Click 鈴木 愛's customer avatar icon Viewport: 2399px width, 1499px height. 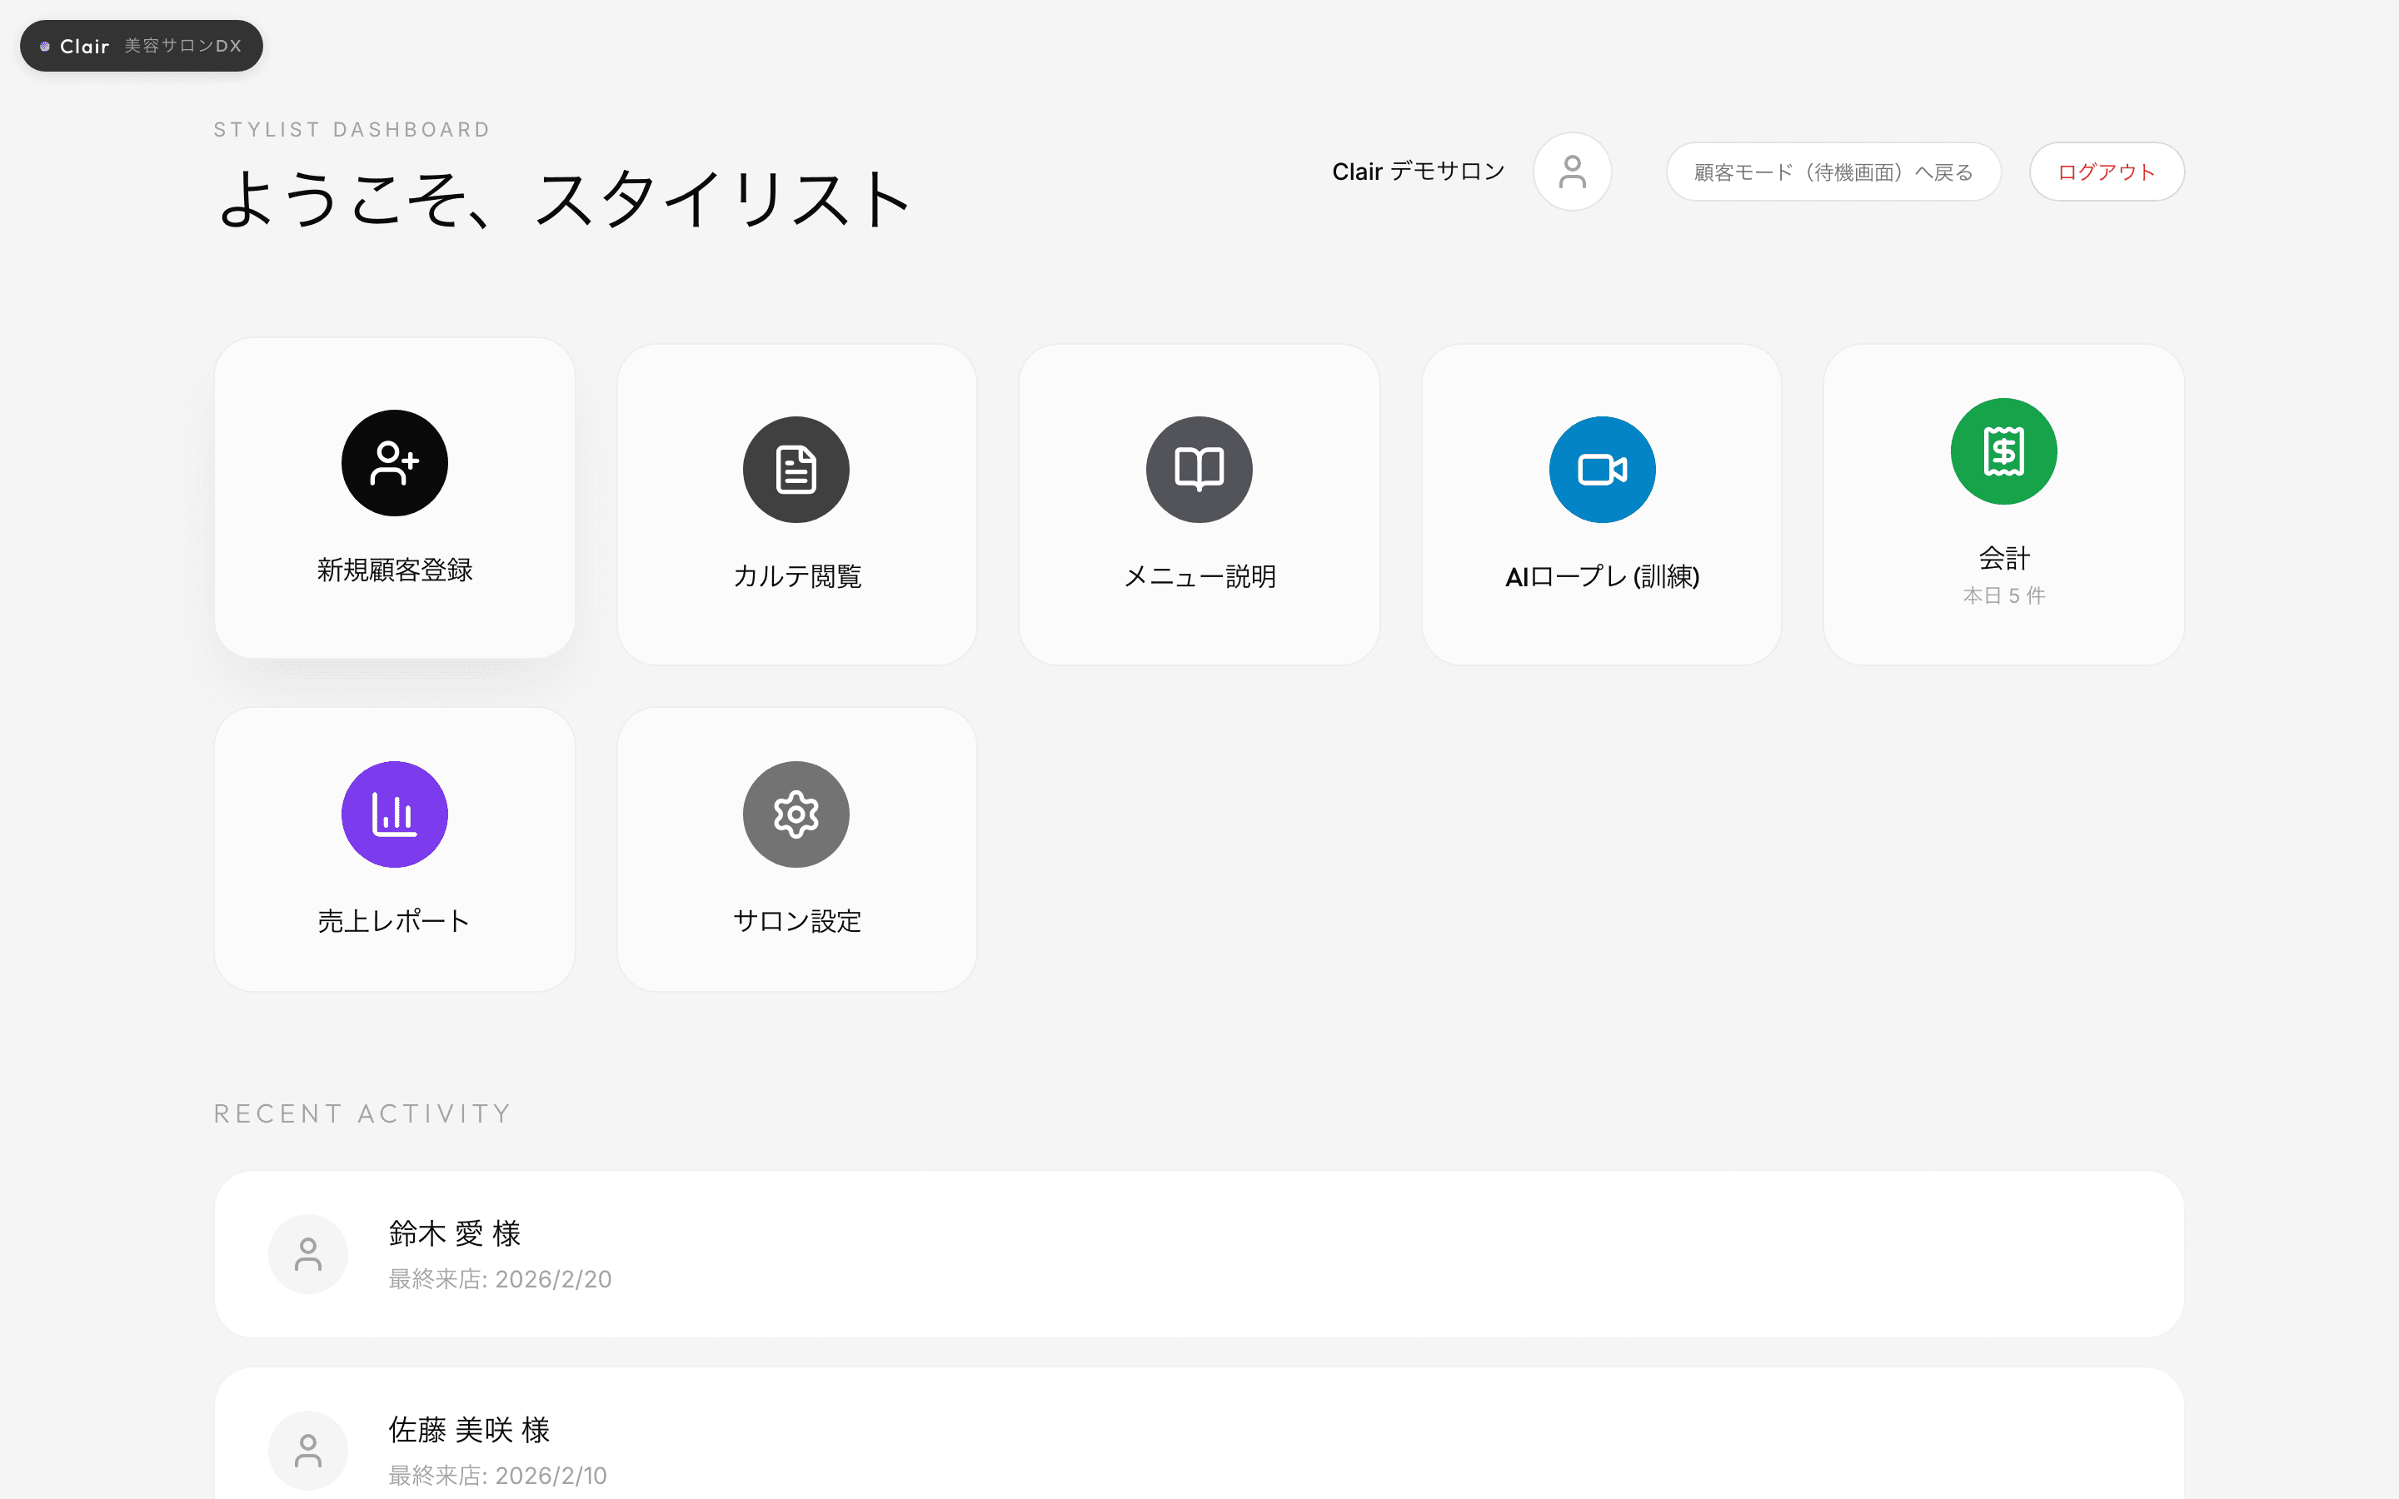pyautogui.click(x=308, y=1253)
